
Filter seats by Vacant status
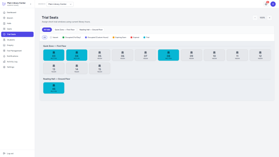tap(54, 38)
